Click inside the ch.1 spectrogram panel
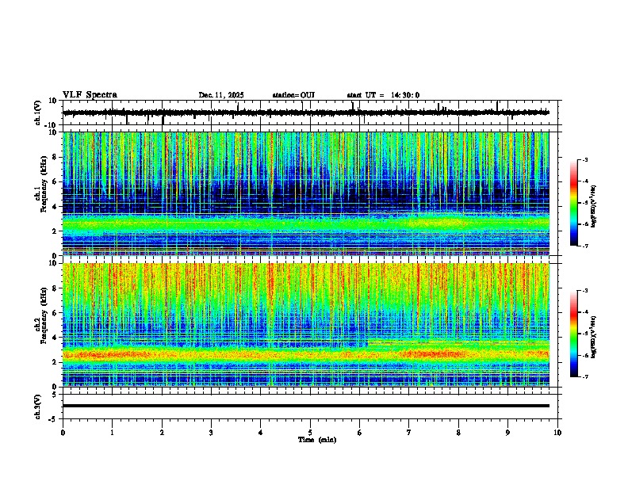Image resolution: width=628 pixels, height=485 pixels. tap(305, 193)
